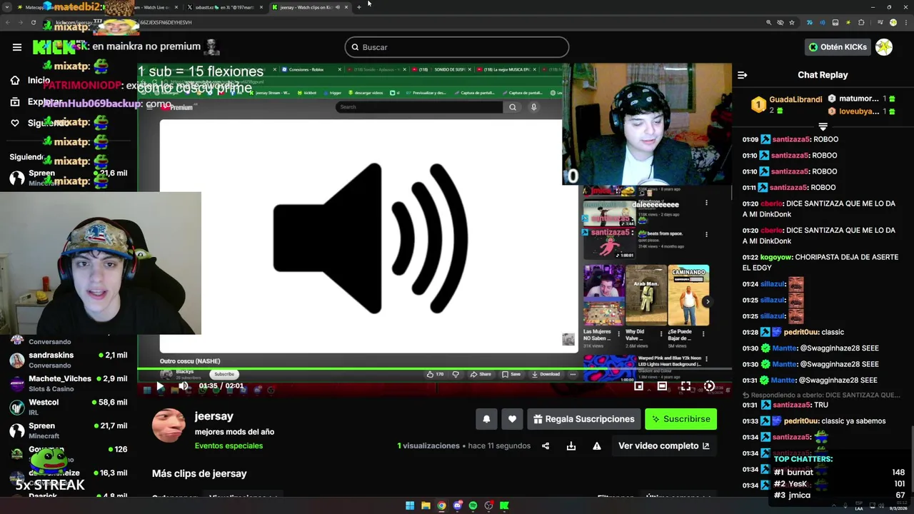Click the notification bell for jeersay

(486, 419)
